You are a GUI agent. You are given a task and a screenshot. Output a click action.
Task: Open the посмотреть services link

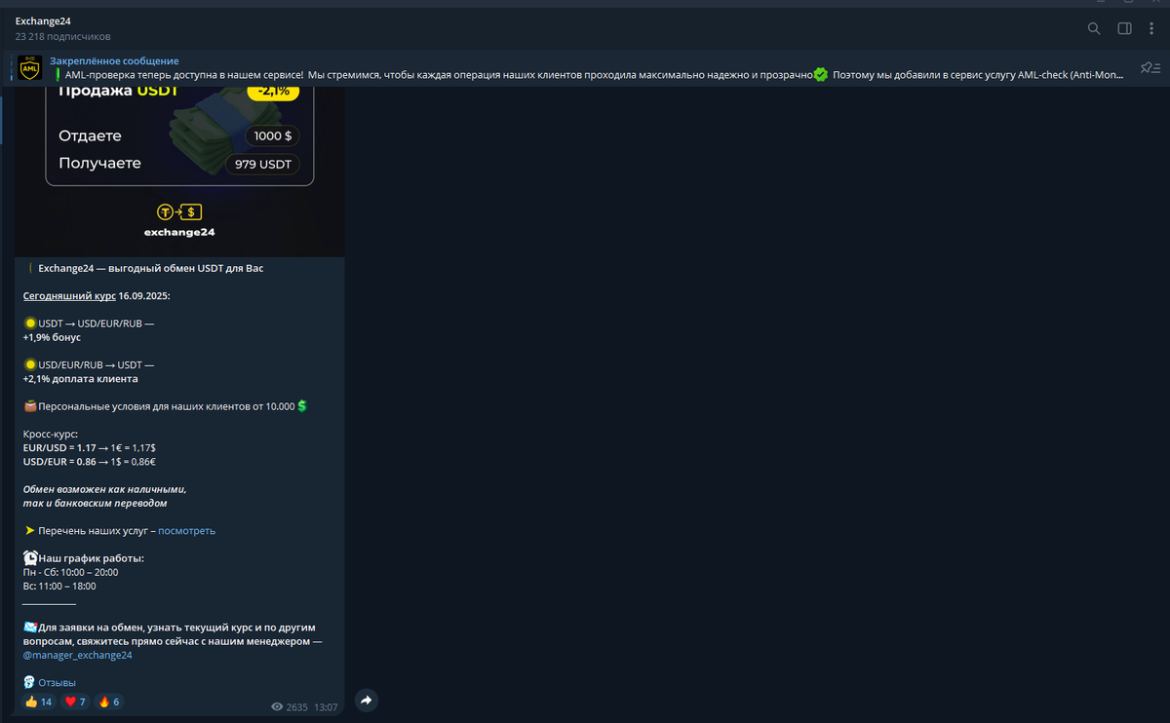[186, 531]
